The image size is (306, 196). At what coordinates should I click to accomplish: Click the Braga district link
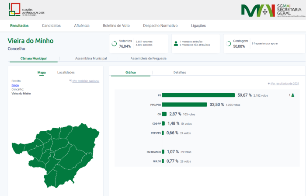15,85
